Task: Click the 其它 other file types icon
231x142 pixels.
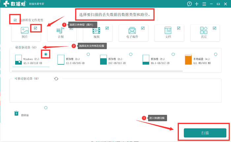Action: (204, 30)
